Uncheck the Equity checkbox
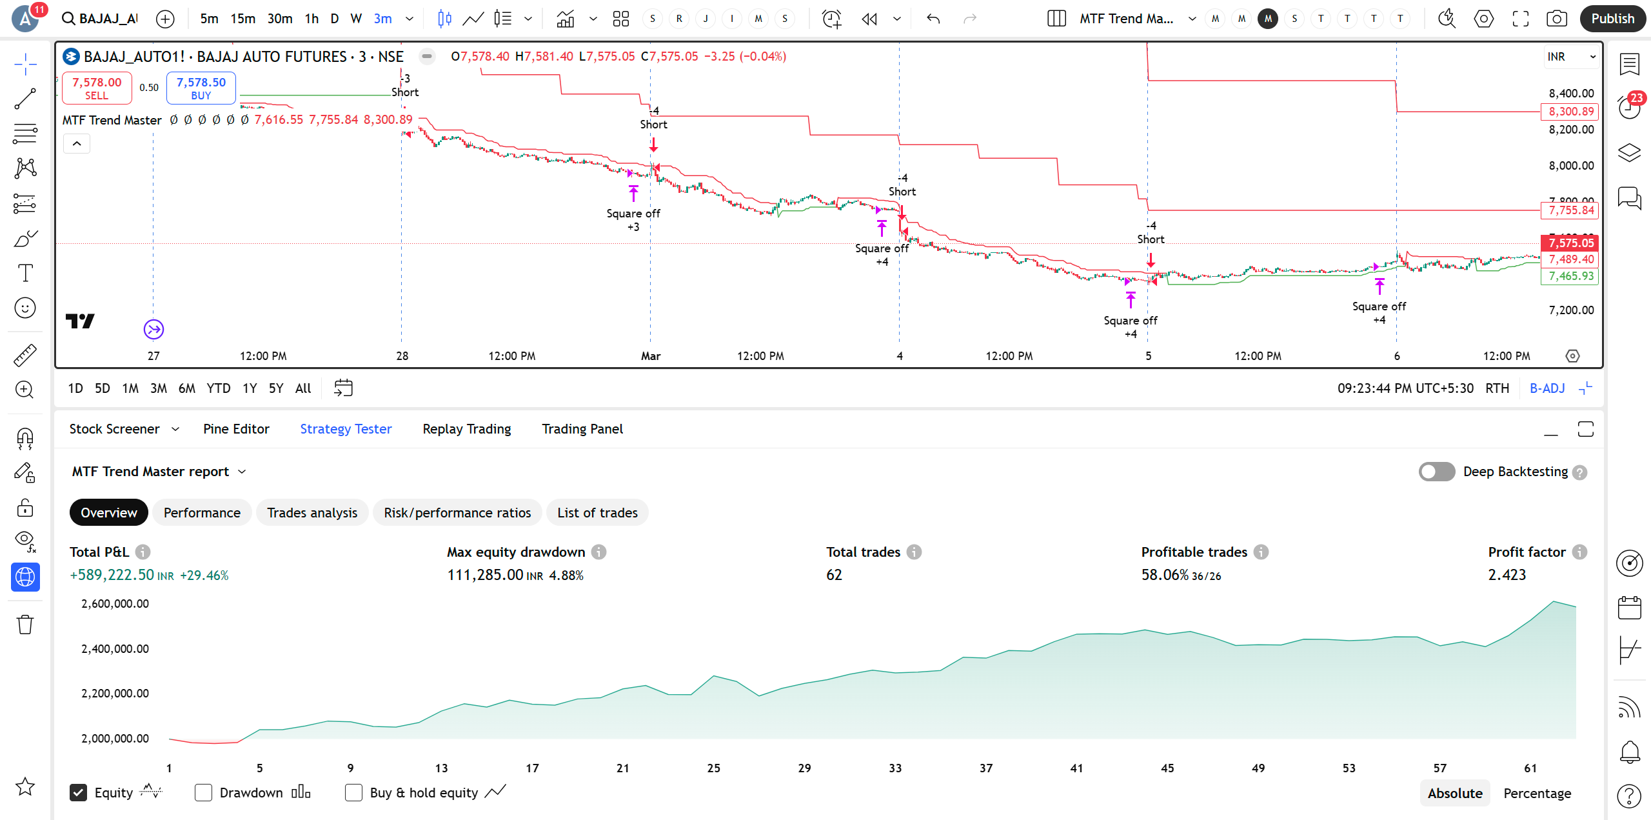 (78, 792)
